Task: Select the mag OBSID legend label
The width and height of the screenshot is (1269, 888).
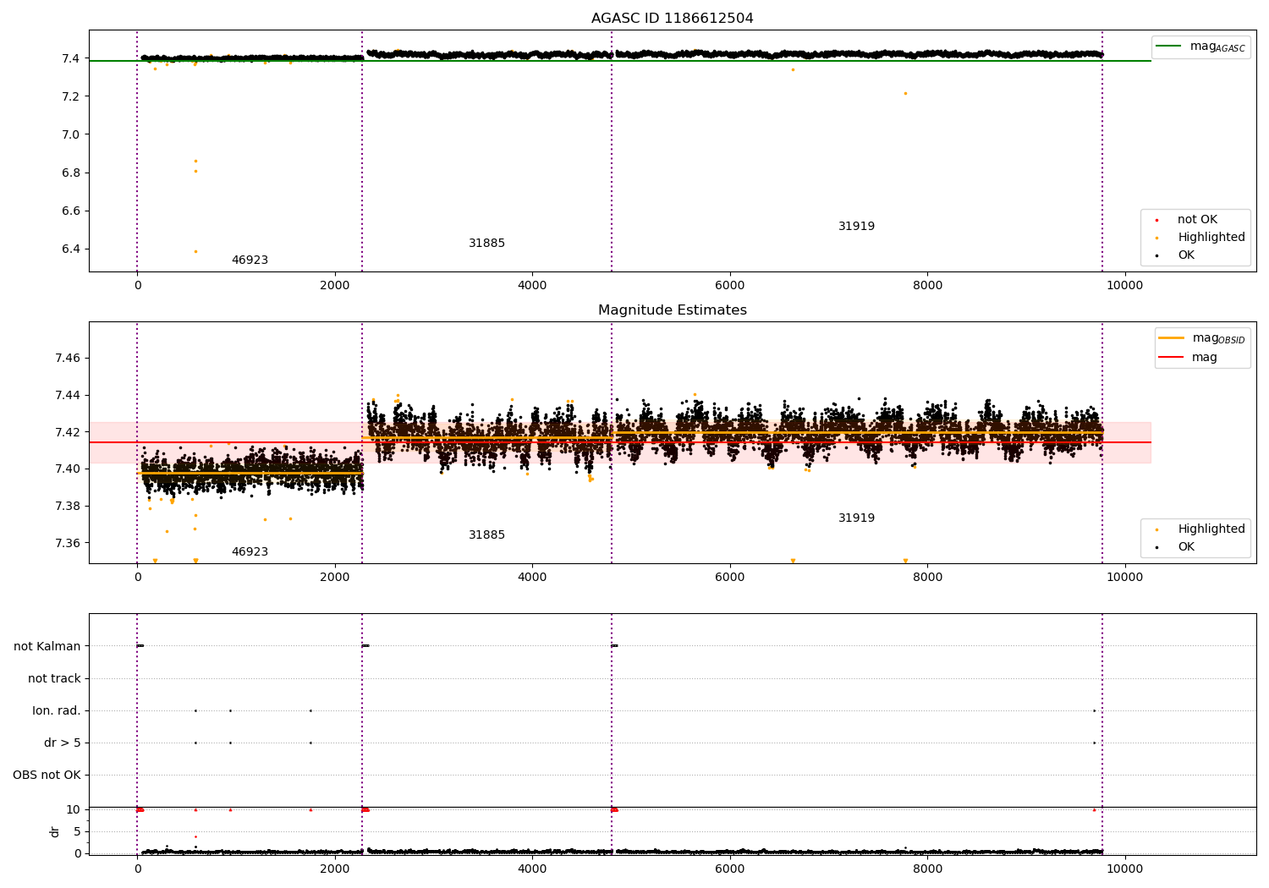Action: (x=1219, y=338)
